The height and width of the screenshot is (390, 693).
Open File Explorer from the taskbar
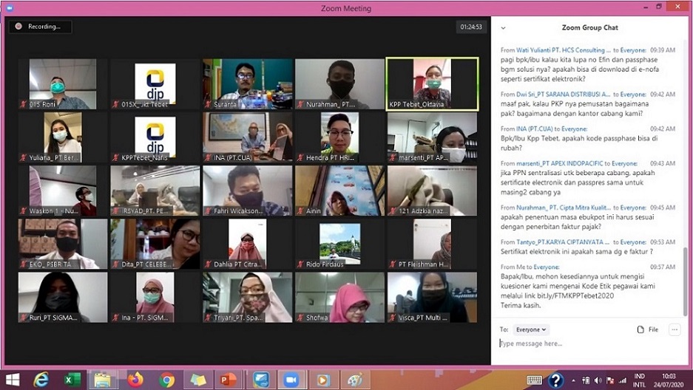(x=102, y=380)
